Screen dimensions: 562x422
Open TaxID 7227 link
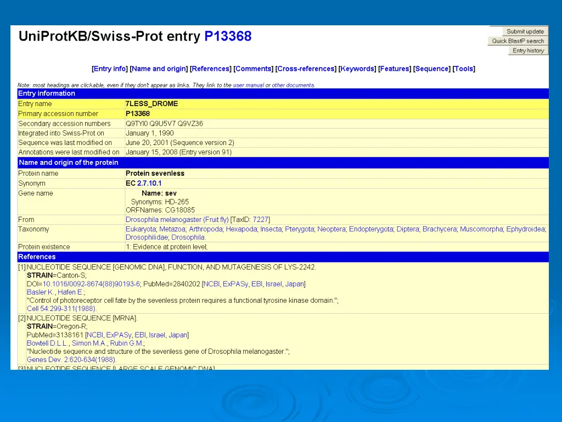coord(260,220)
